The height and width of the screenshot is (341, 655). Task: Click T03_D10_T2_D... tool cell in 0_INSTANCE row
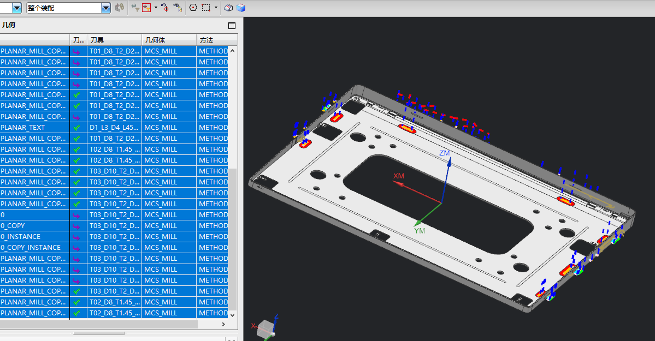click(115, 236)
